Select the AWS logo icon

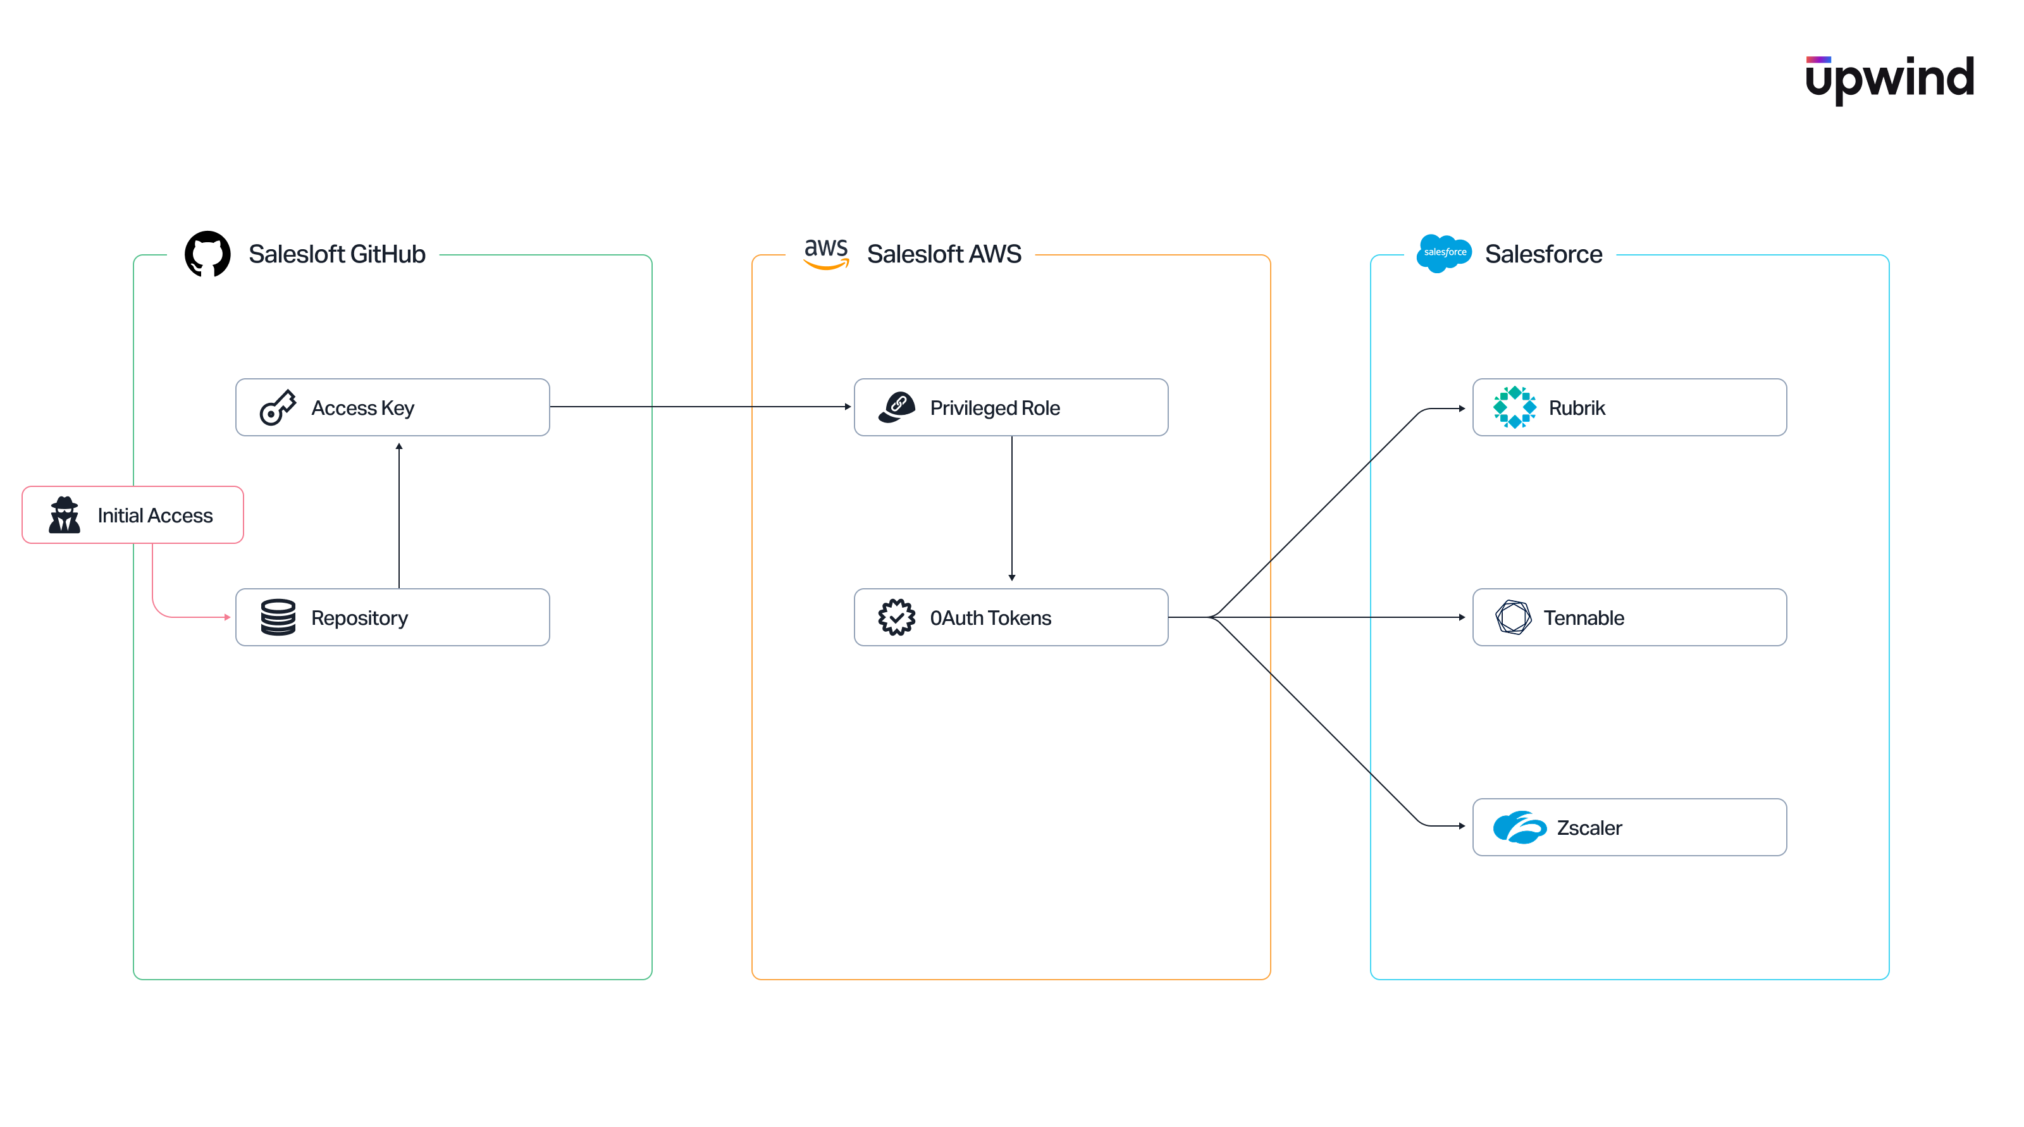(826, 252)
